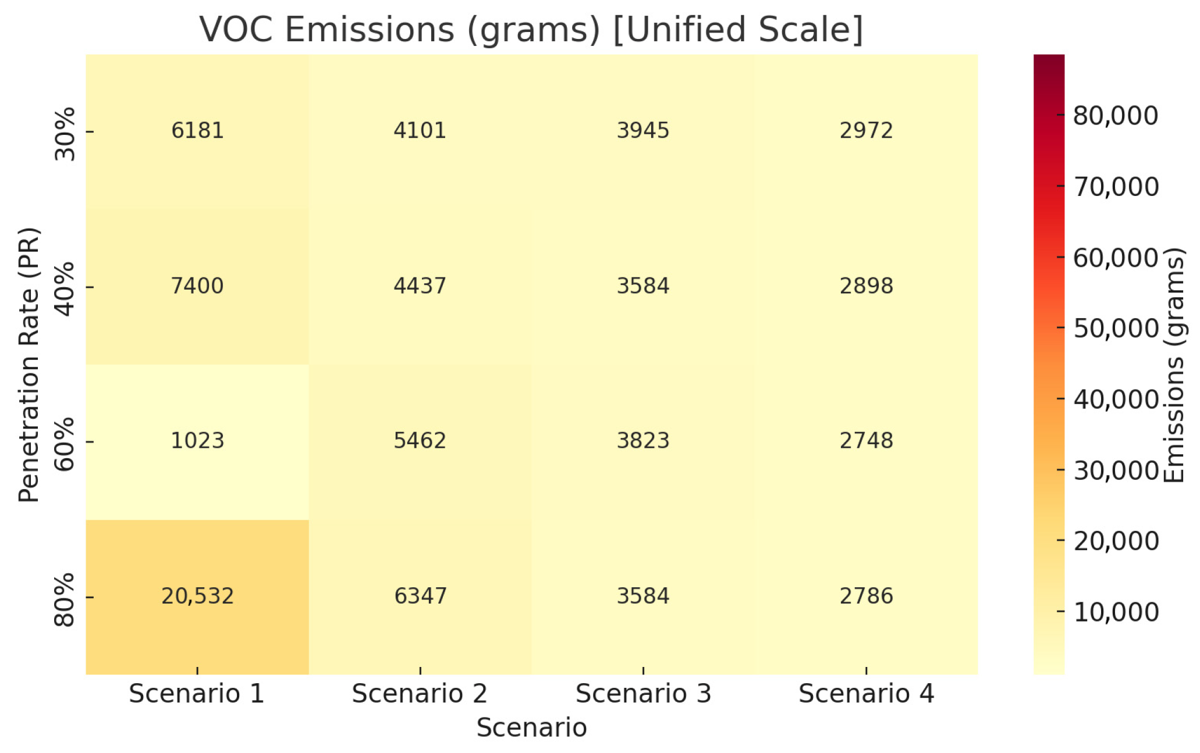Click the cell showing 3945
The width and height of the screenshot is (1200, 753).
(643, 131)
